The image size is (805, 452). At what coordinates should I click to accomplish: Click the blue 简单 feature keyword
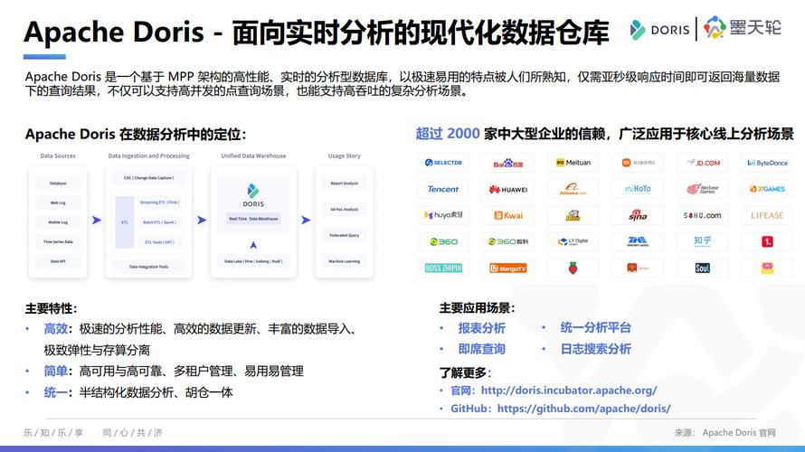tap(55, 372)
